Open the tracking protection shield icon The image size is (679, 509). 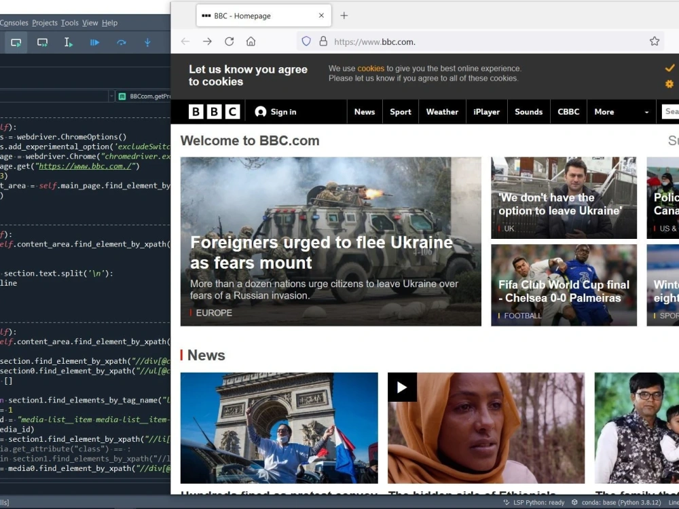306,41
